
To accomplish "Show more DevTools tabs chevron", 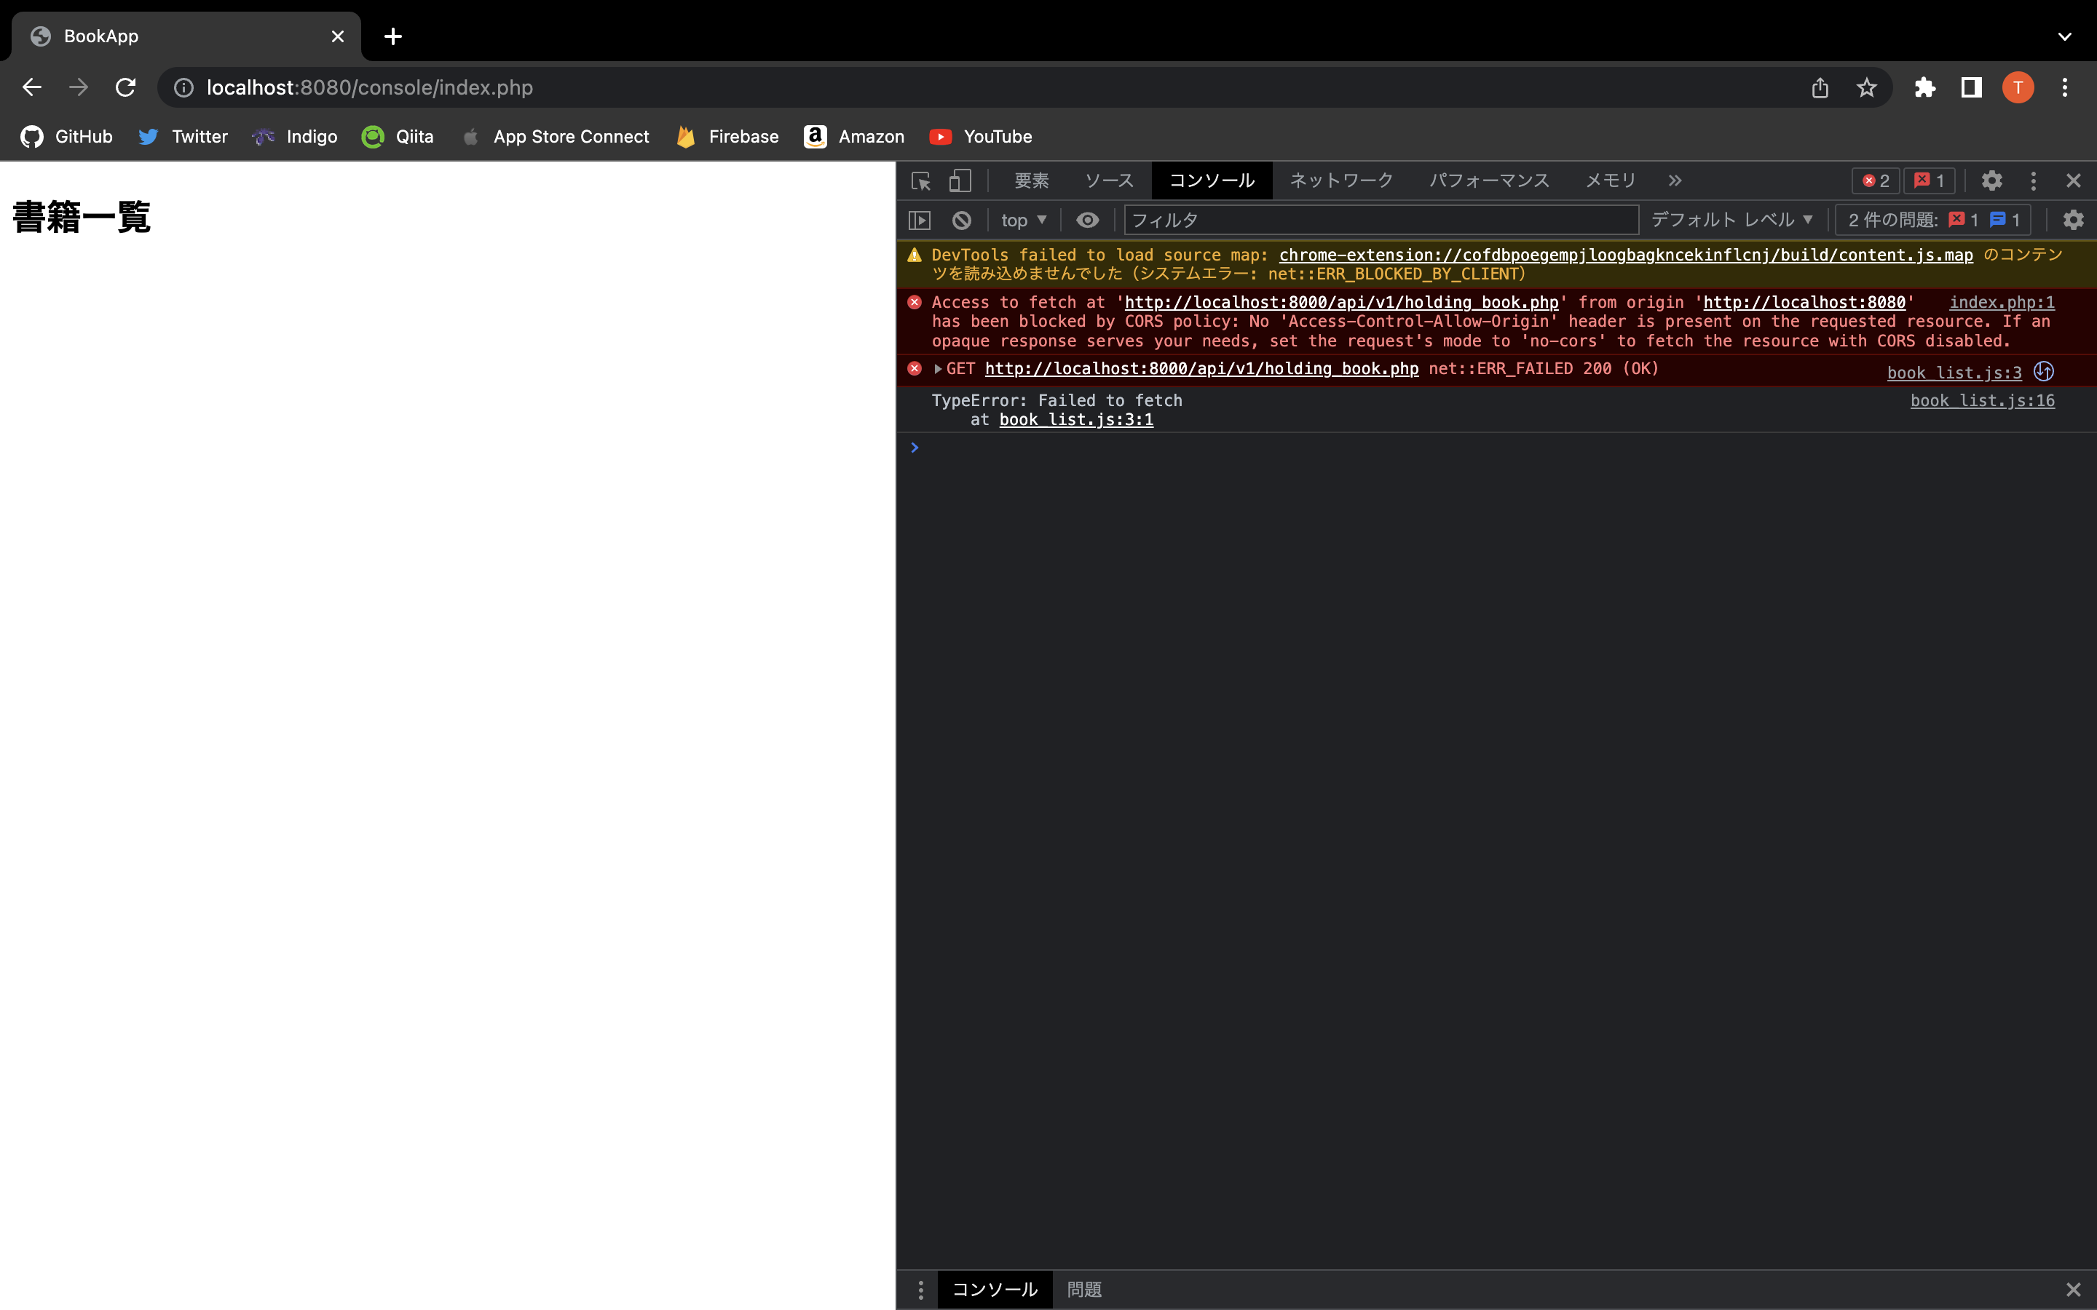I will (x=1674, y=181).
